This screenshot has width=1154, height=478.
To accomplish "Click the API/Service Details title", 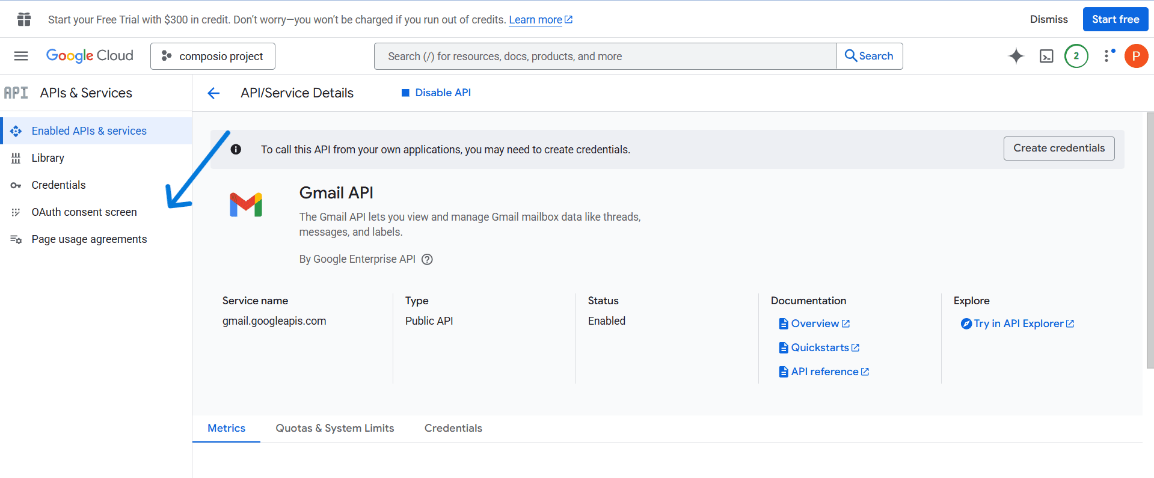I will pos(297,93).
